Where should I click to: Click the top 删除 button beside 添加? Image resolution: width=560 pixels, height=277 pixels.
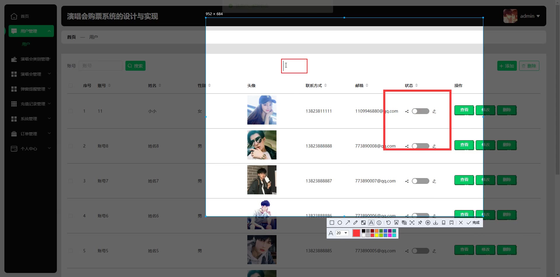(x=529, y=66)
